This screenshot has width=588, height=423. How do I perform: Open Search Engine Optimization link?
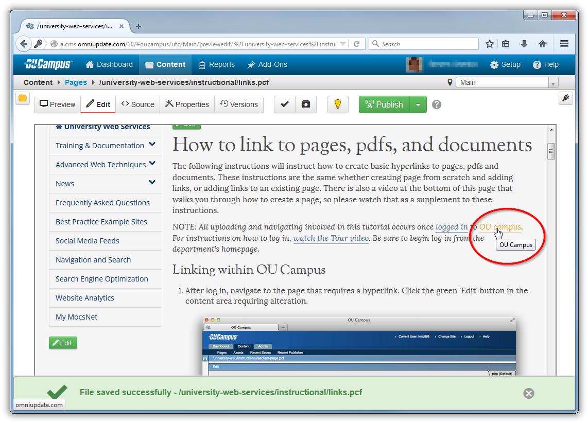pyautogui.click(x=101, y=279)
